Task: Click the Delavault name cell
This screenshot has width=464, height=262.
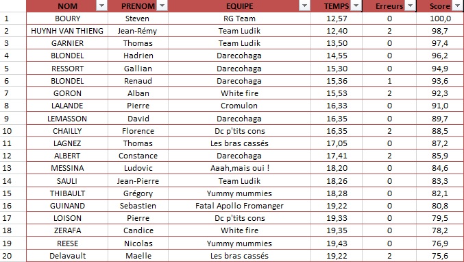Action: 67,256
